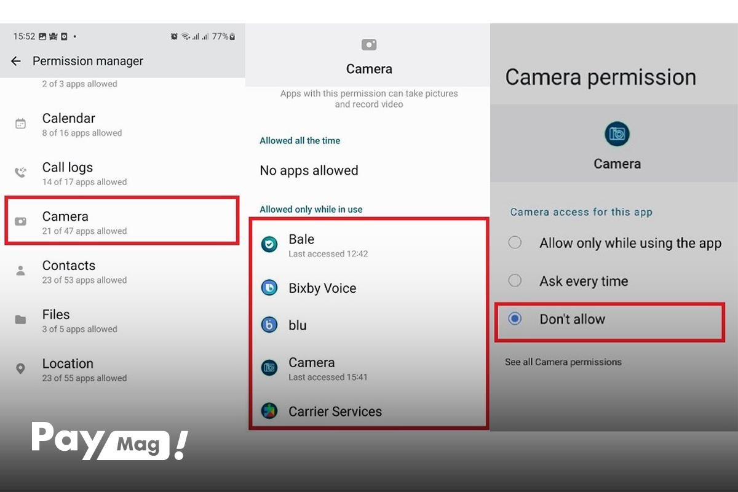The width and height of the screenshot is (738, 492).
Task: Tap the Bixby Voice app icon
Action: tap(269, 288)
